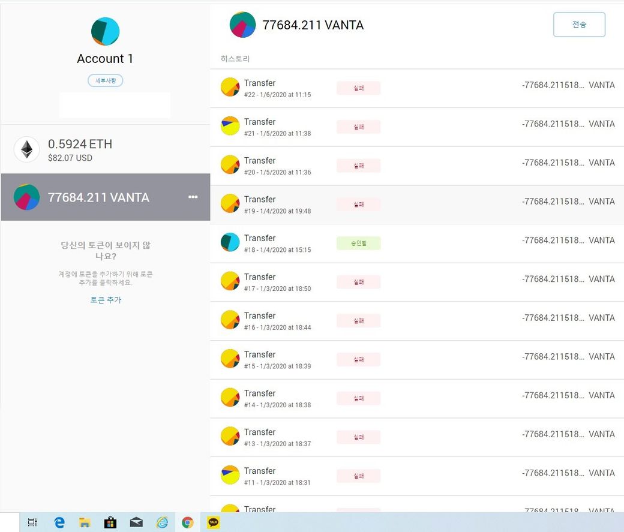Click the 실패 status badge on transfer #19

[358, 205]
